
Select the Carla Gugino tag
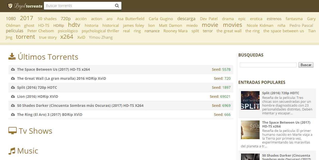[161, 19]
